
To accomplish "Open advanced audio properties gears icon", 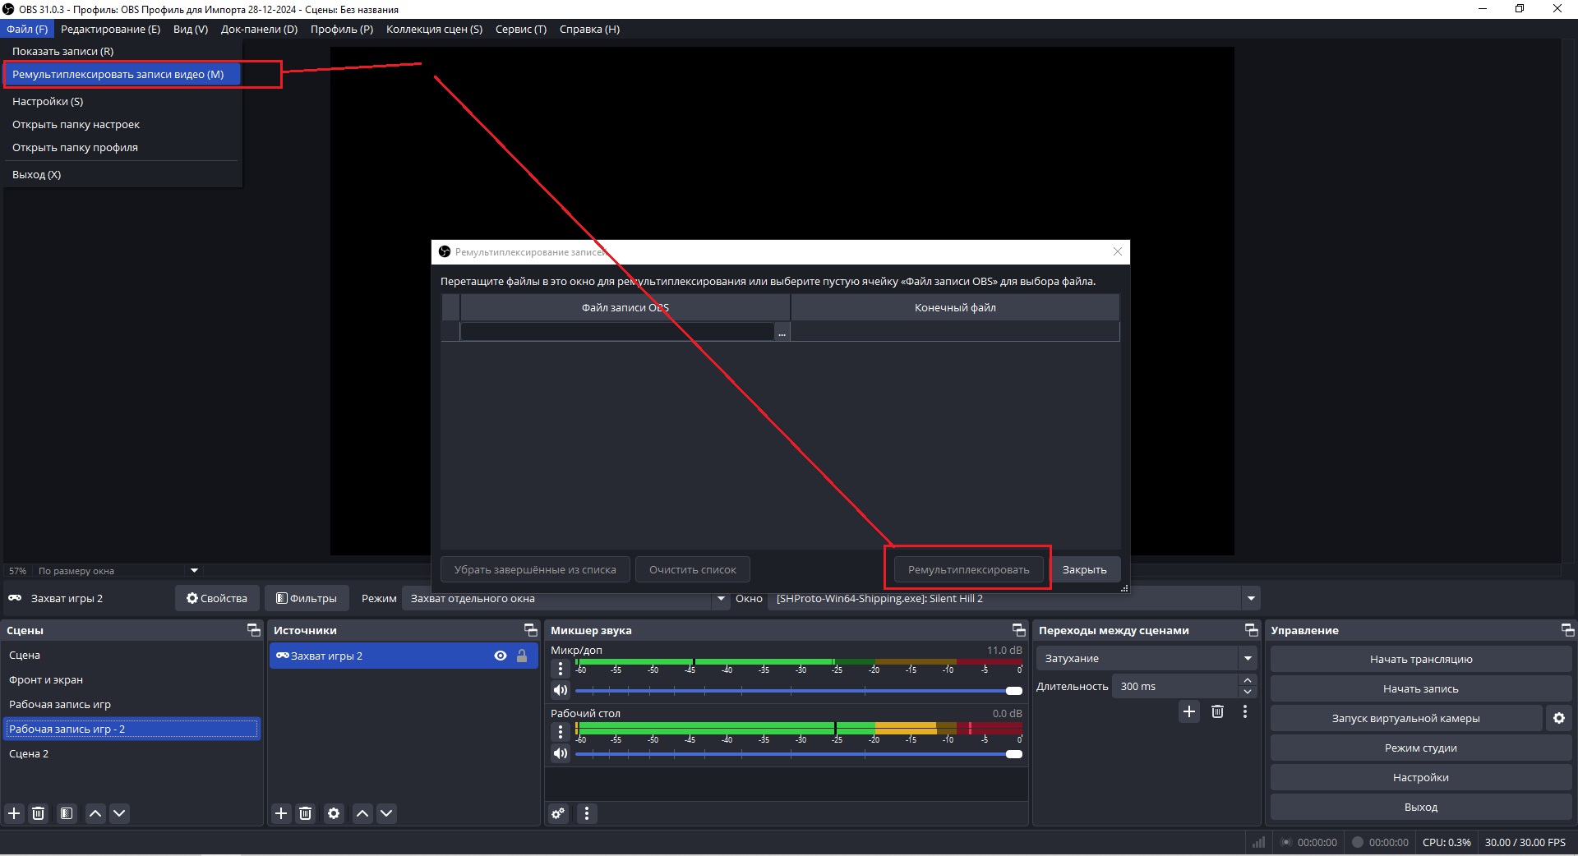I will click(x=558, y=813).
